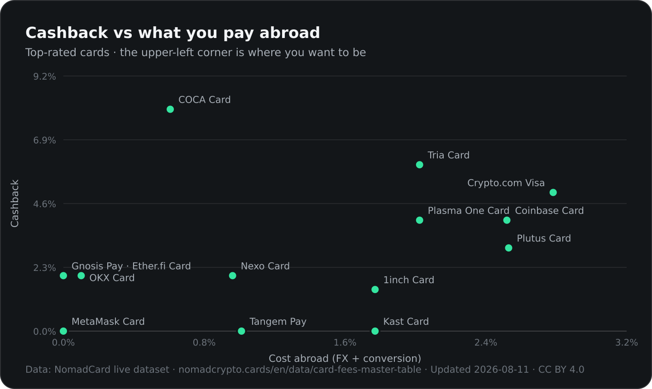Open the nomadcrypto.cards data source link
Screen dimensions: 652x389
(x=300, y=370)
